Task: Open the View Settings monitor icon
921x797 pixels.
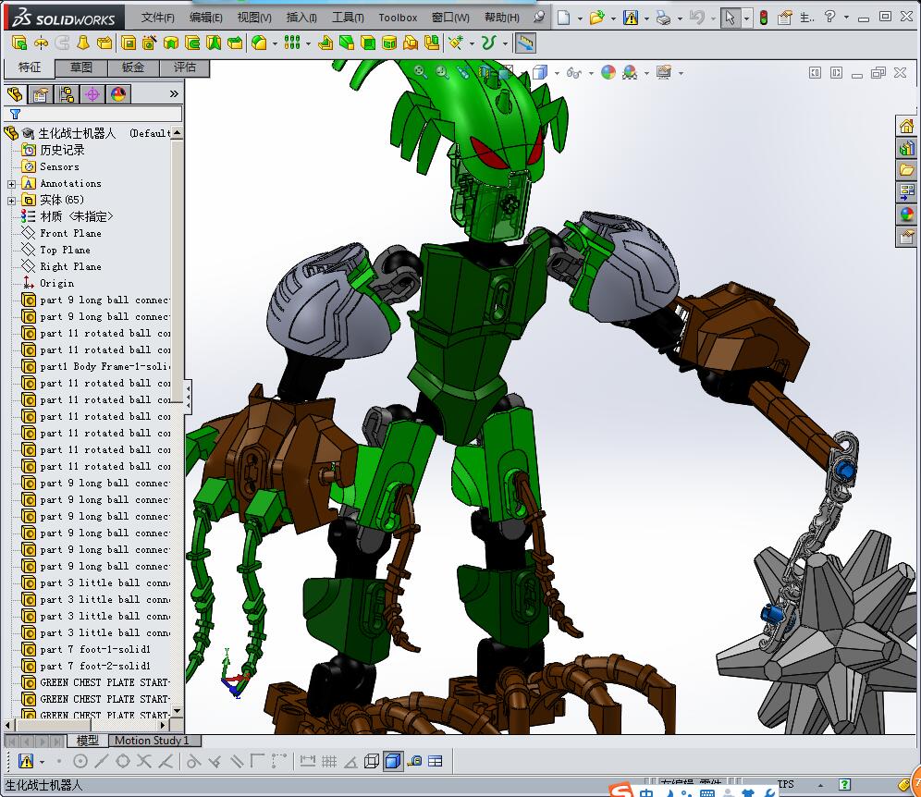Action: pyautogui.click(x=664, y=72)
